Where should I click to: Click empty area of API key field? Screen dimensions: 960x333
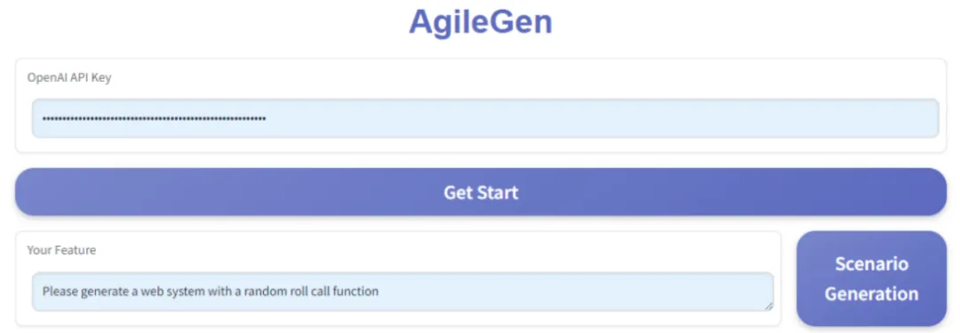(600, 118)
